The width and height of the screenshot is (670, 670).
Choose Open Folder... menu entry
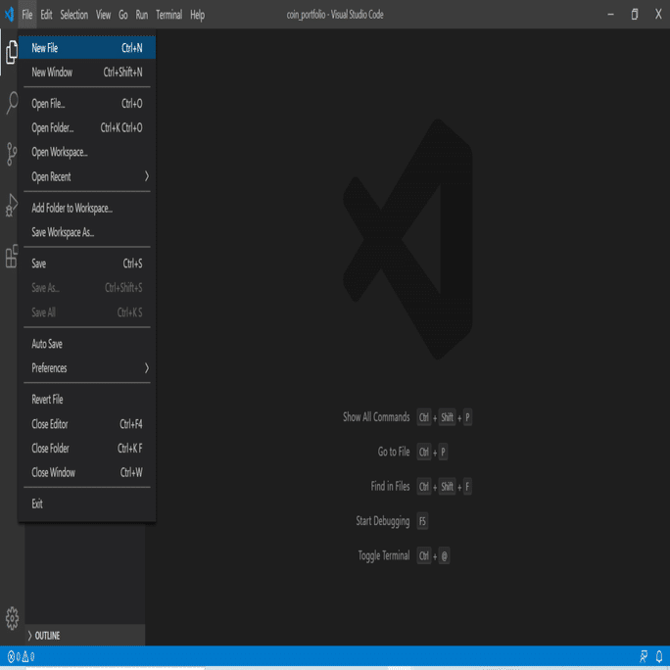pos(87,127)
